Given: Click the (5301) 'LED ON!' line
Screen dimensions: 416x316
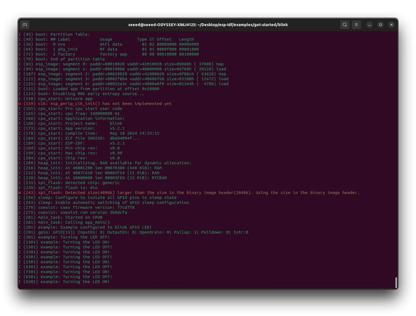Looking at the screenshot, I should (x=64, y=262).
